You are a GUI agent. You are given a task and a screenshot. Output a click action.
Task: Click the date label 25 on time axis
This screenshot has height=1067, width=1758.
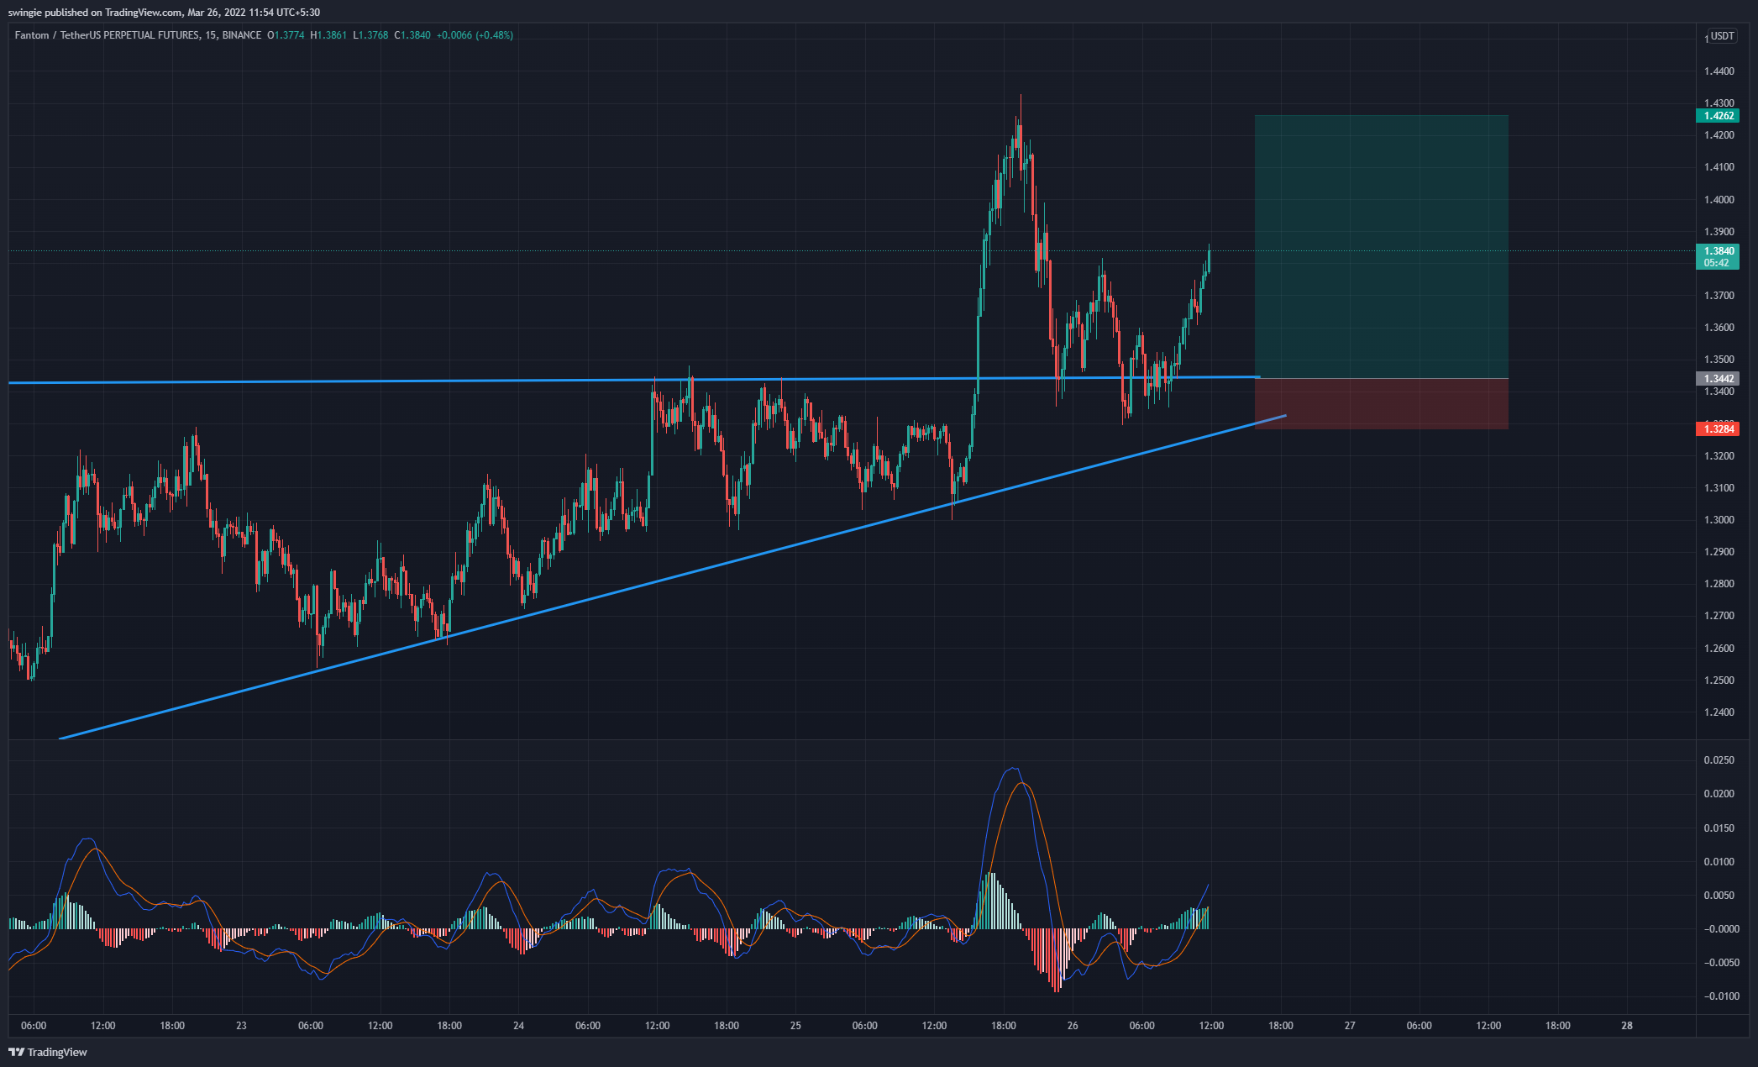tap(795, 1026)
